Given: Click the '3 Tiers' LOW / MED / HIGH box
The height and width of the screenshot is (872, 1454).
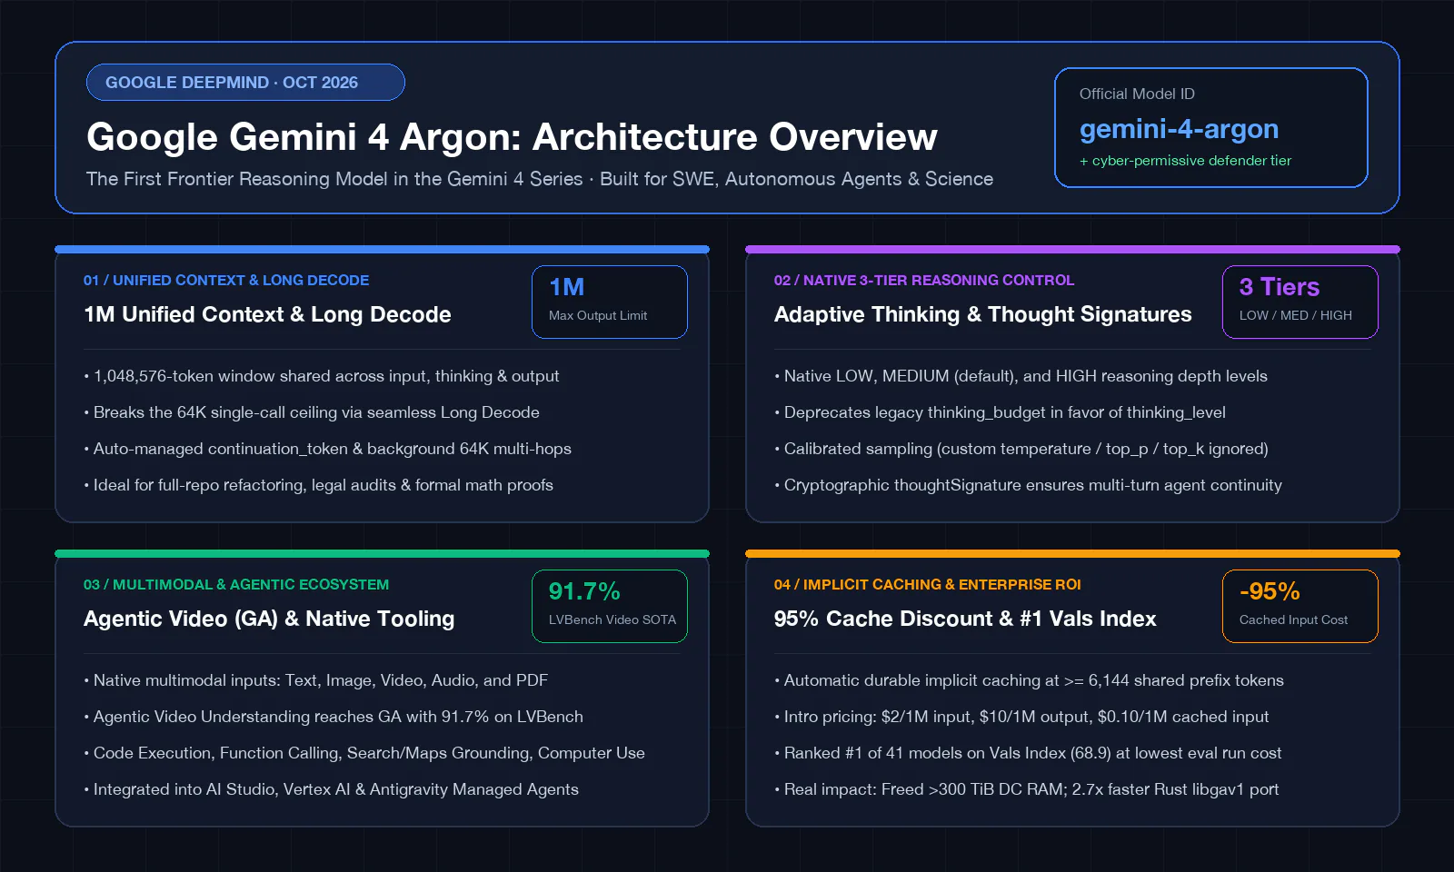Looking at the screenshot, I should click(x=1300, y=302).
